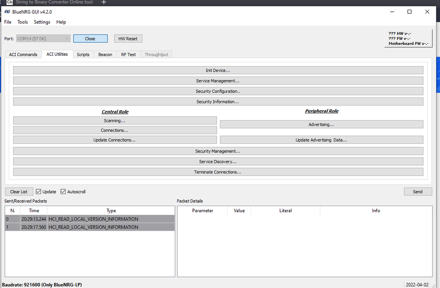
Task: Click the BlueNRG ST logo icon in title bar
Action: tap(7, 12)
